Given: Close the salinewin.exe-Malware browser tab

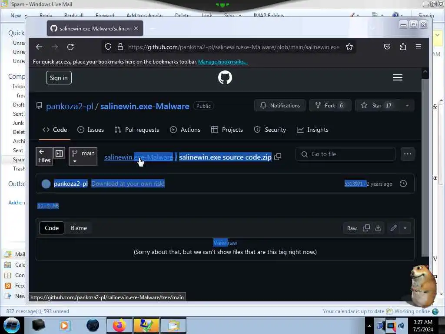Looking at the screenshot, I should (x=136, y=28).
